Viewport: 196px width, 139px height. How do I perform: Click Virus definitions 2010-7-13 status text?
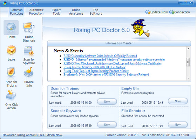point(165,135)
